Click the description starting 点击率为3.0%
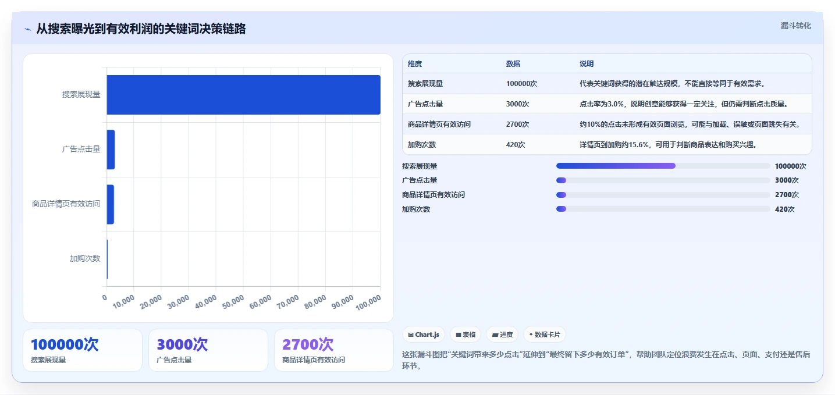 coord(684,104)
